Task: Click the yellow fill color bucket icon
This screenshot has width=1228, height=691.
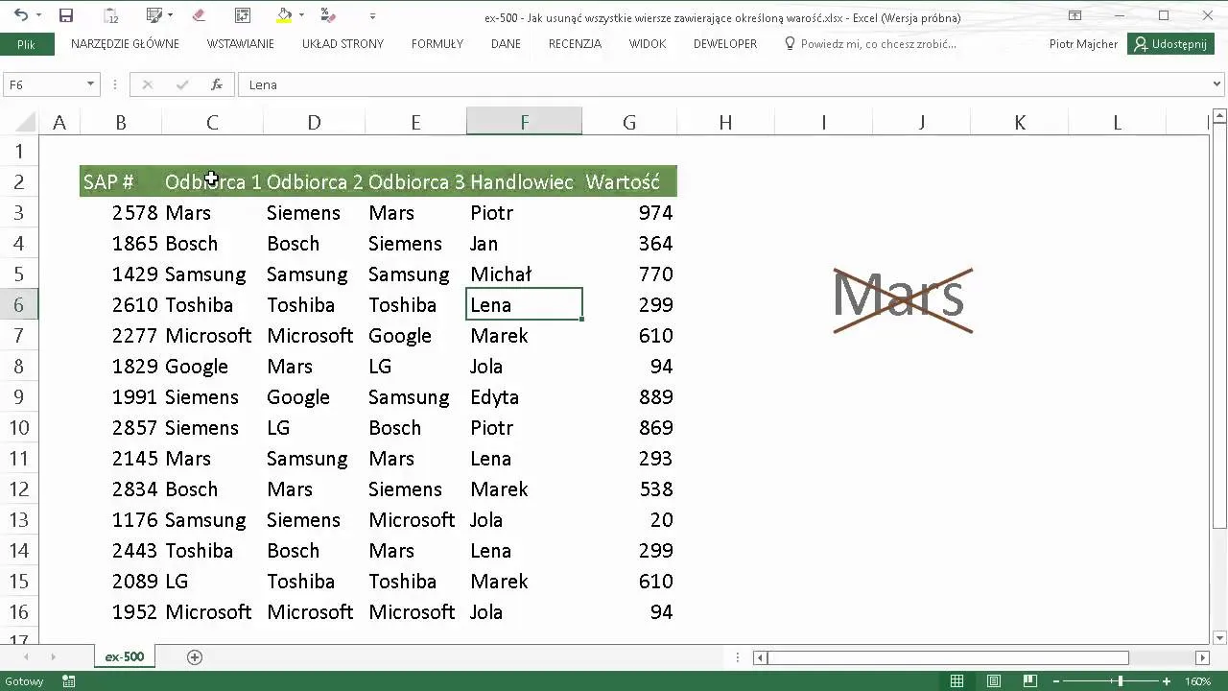Action: point(284,15)
